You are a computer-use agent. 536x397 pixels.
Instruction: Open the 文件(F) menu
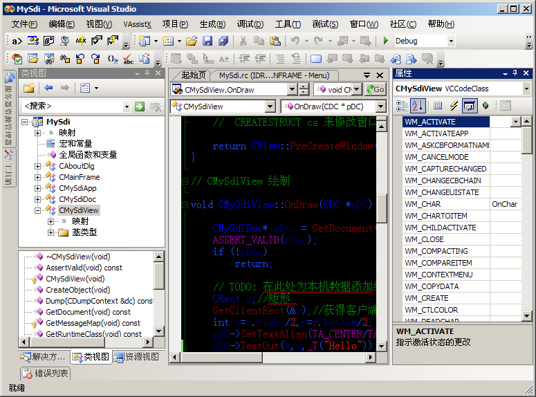pyautogui.click(x=24, y=24)
